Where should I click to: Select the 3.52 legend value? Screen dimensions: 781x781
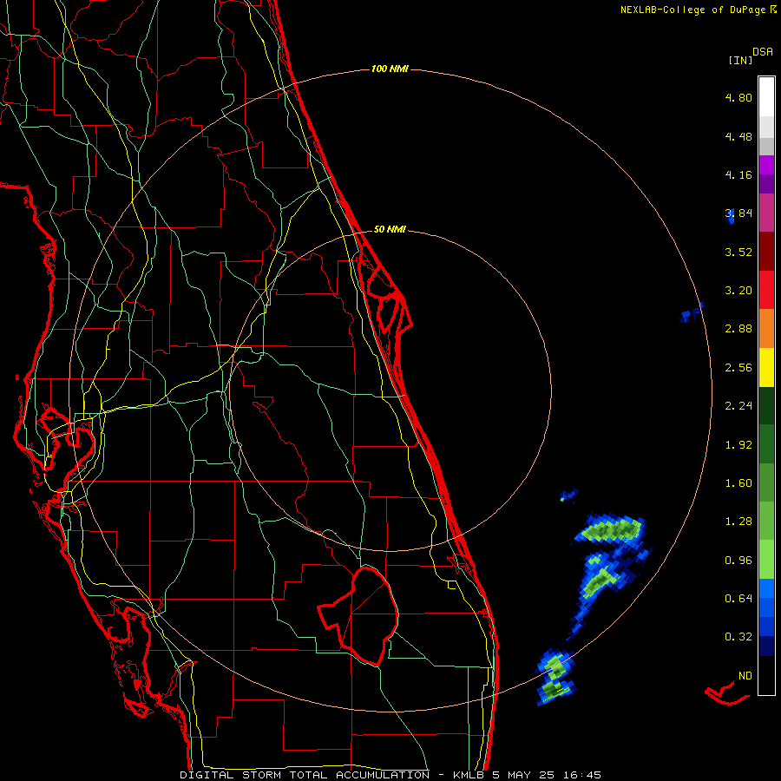point(738,252)
